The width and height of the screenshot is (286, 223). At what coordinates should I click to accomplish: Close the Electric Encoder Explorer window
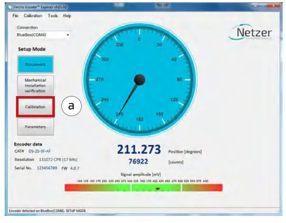pos(273,6)
